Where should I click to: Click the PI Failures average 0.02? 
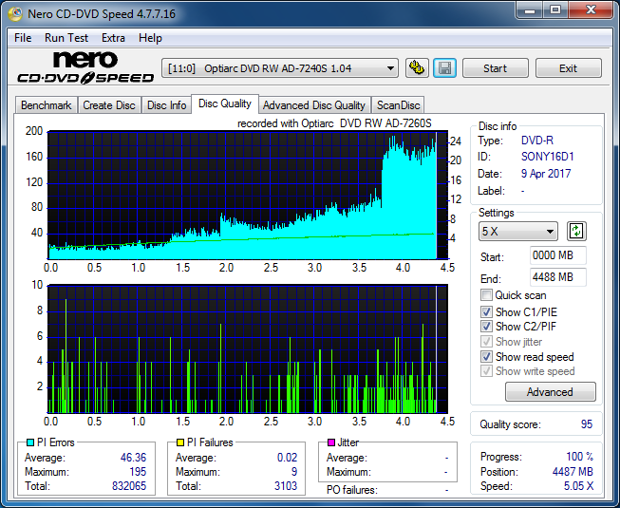[x=287, y=458]
